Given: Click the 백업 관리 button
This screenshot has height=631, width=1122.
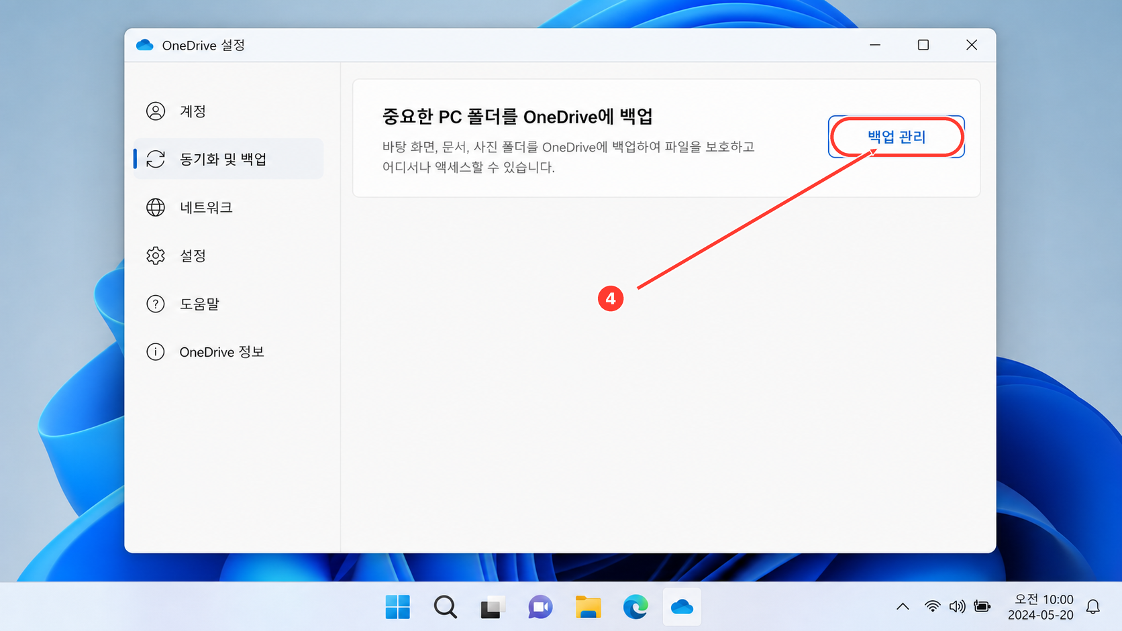Looking at the screenshot, I should tap(897, 137).
